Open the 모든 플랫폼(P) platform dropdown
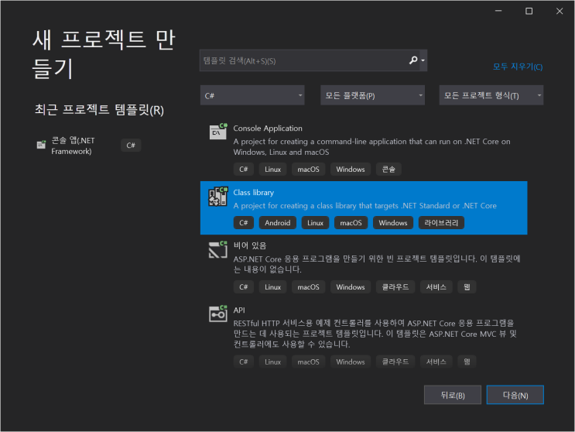Image resolution: width=575 pixels, height=432 pixels. [372, 95]
